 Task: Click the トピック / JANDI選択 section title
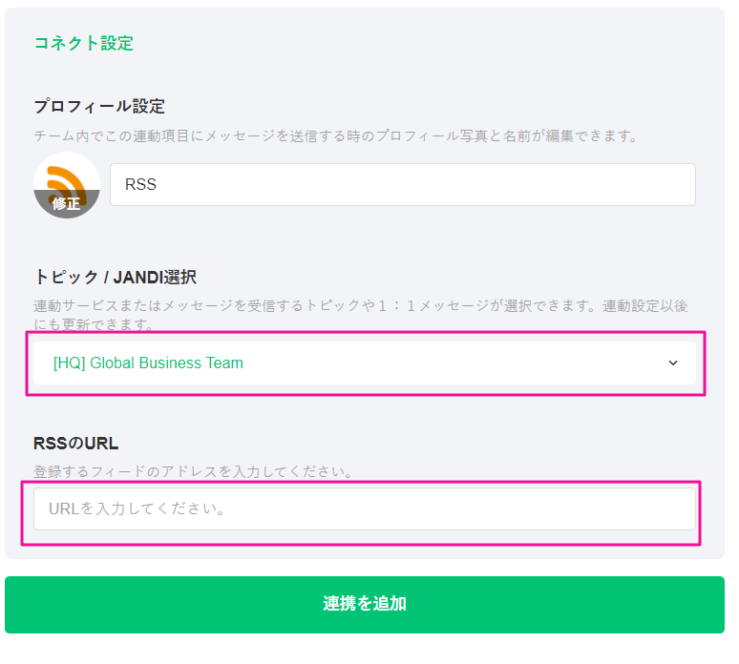click(115, 277)
